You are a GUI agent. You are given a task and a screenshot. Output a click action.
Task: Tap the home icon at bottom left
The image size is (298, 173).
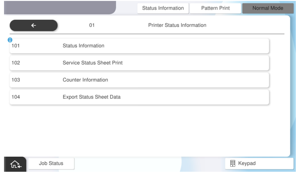14,164
